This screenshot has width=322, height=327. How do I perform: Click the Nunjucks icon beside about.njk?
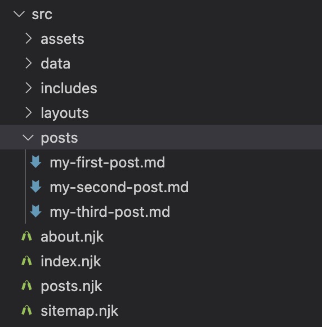tap(26, 237)
